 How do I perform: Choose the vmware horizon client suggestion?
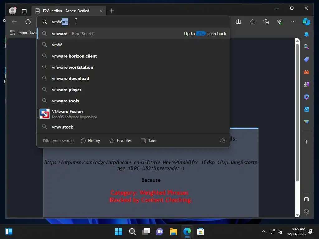tap(133, 56)
